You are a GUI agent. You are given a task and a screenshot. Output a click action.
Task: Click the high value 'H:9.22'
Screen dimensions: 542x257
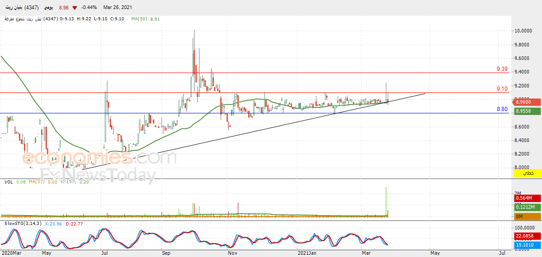pyautogui.click(x=85, y=19)
